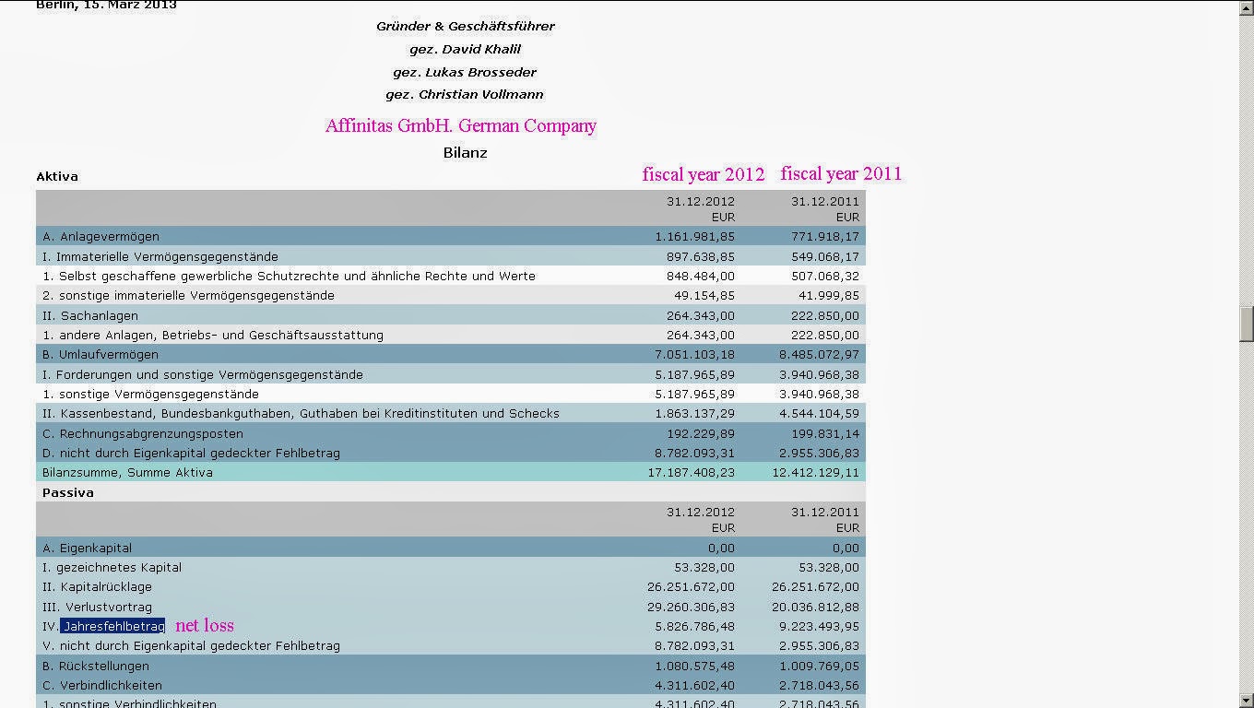
Task: Click Kassenbestand 2011 value 4.544.104,59
Action: tap(819, 413)
